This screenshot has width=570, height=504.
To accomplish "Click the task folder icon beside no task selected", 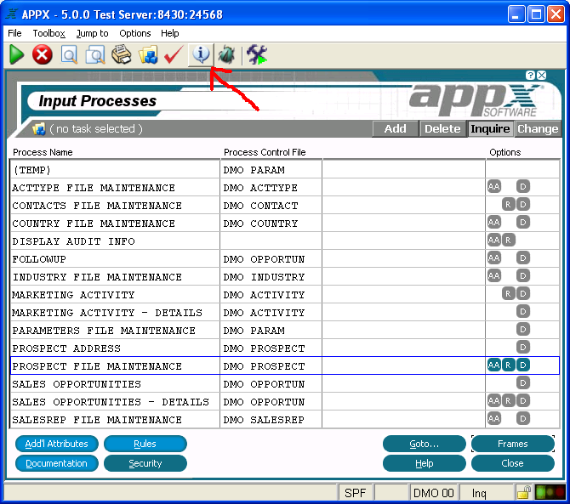I will [38, 128].
